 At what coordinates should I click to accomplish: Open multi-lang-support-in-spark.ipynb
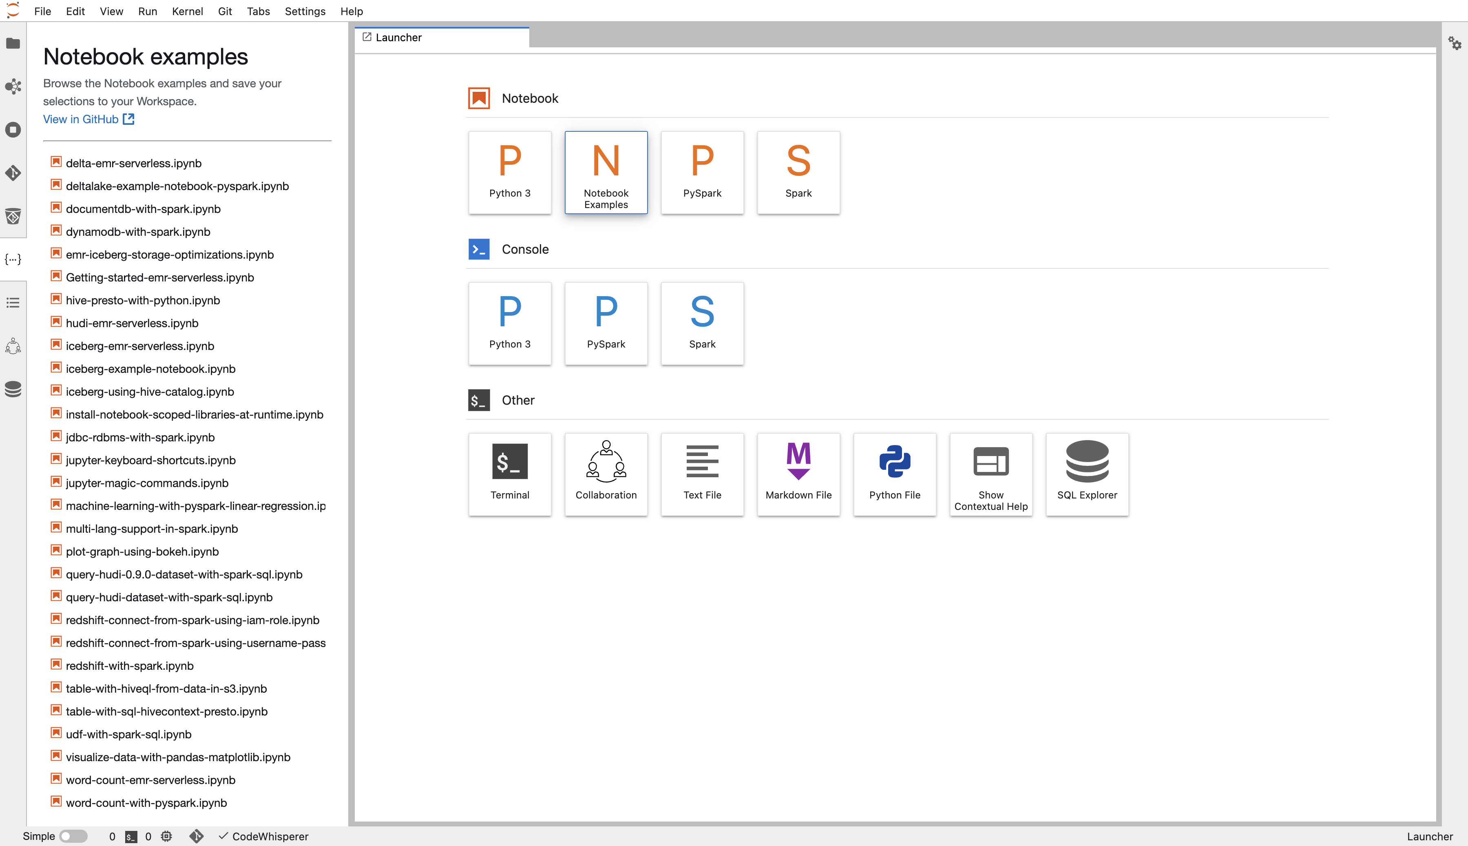152,529
